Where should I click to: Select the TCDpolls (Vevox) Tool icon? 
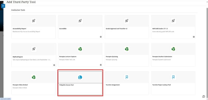[x=80, y=77]
